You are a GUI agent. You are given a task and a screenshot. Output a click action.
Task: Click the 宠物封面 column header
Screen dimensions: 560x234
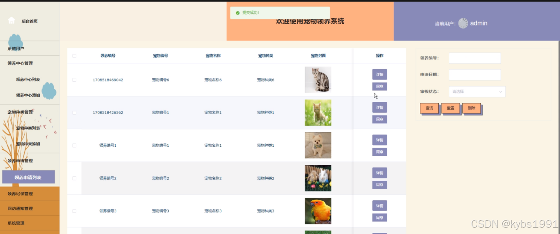point(318,56)
